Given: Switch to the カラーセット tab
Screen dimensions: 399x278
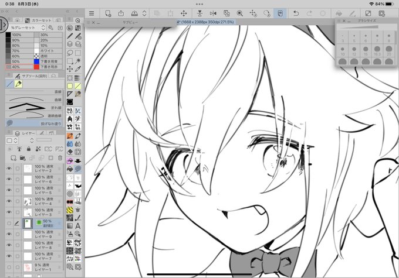Looking at the screenshot, I should pyautogui.click(x=38, y=20).
